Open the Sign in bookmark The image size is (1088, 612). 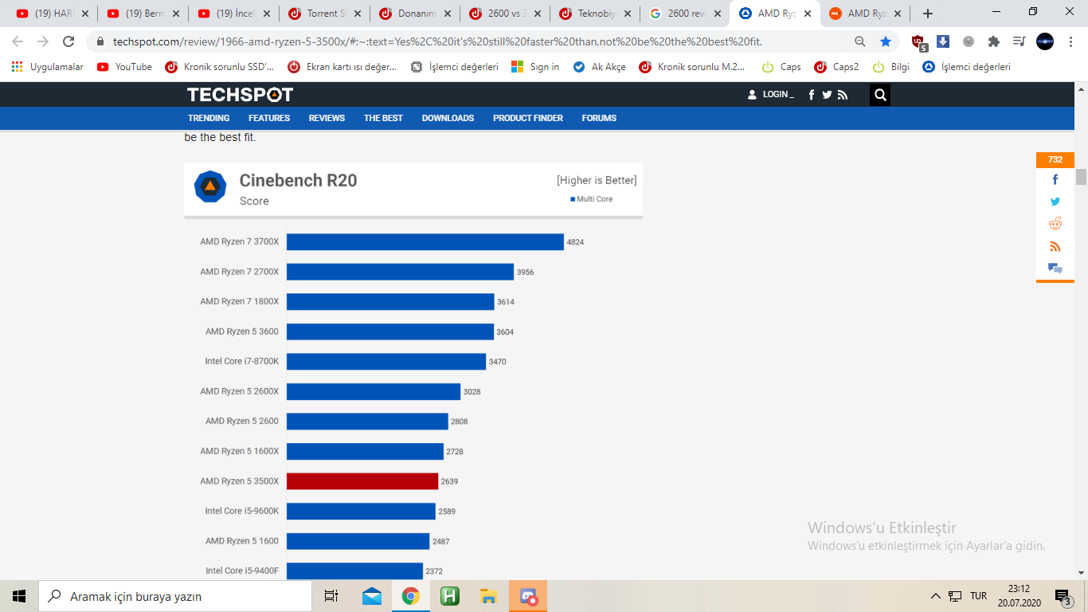(x=535, y=67)
